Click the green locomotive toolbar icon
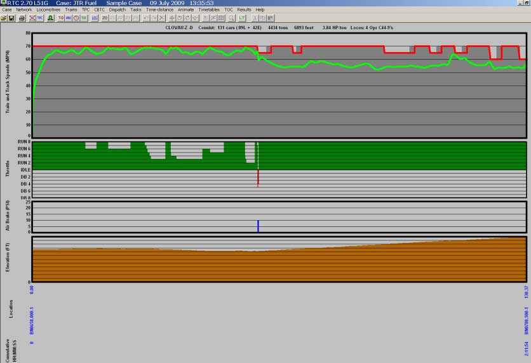 click(51, 18)
